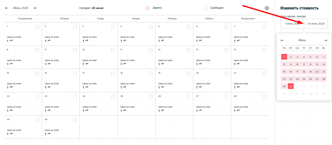
Task: Select day 30 in the date picker
Action: [x=290, y=86]
